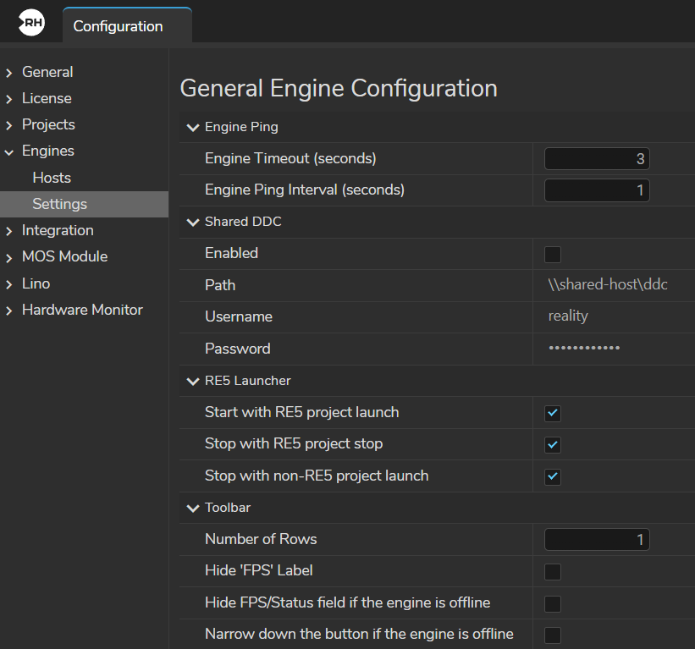Switch to the Configuration tab

click(118, 26)
